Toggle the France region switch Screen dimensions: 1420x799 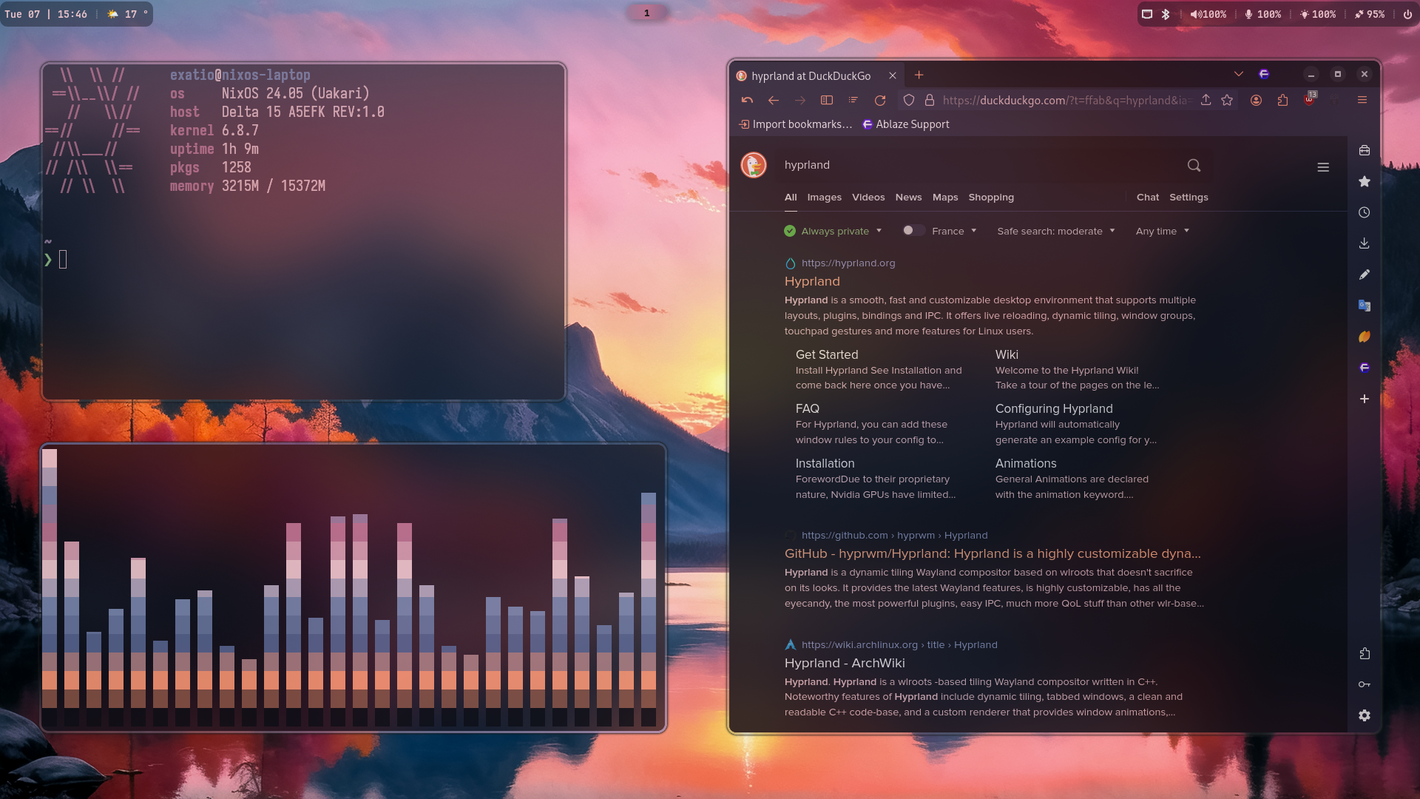point(913,231)
